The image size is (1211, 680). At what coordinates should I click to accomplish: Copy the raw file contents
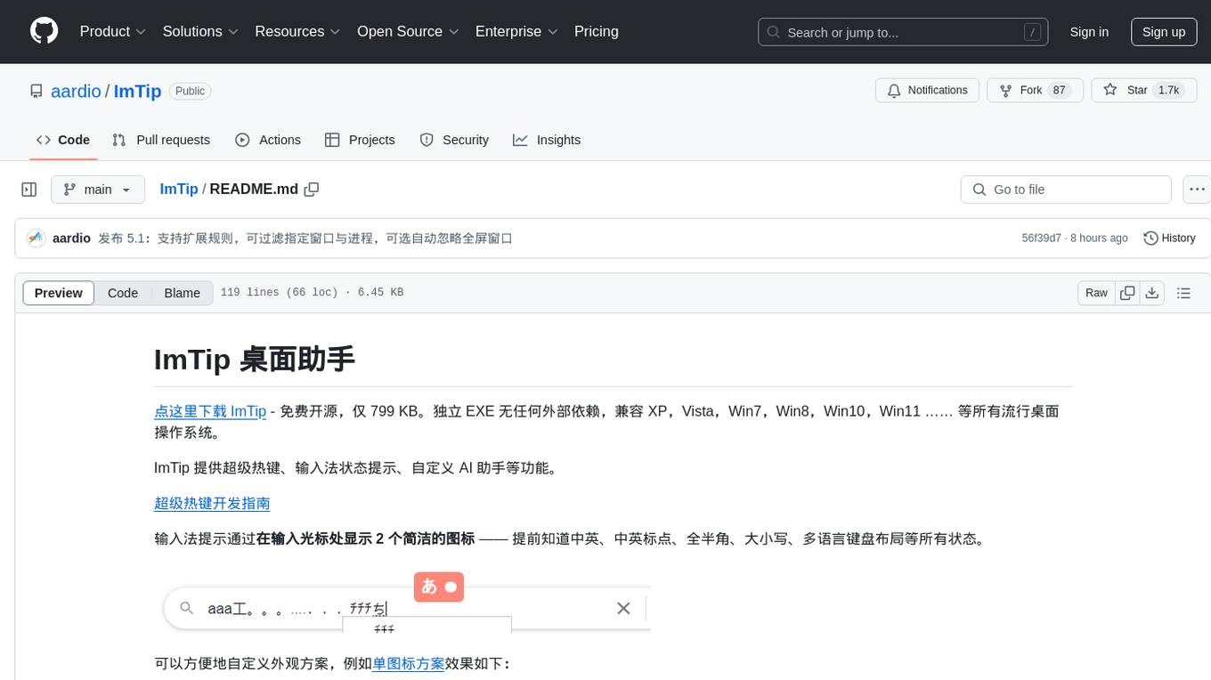1127,293
